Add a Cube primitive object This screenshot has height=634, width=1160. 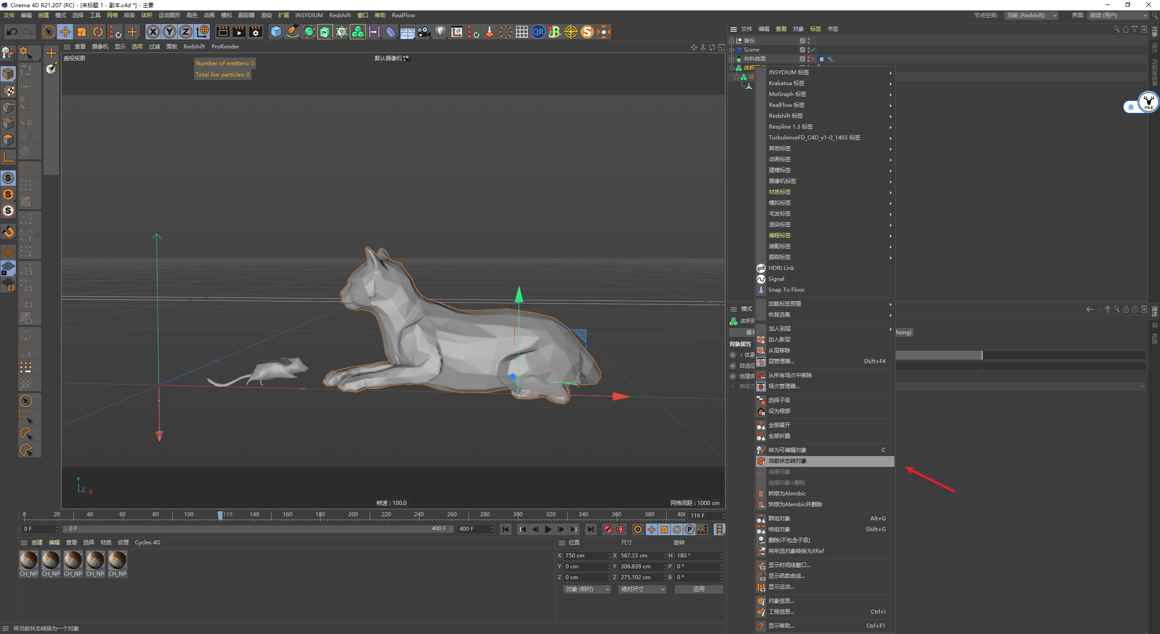tap(276, 32)
